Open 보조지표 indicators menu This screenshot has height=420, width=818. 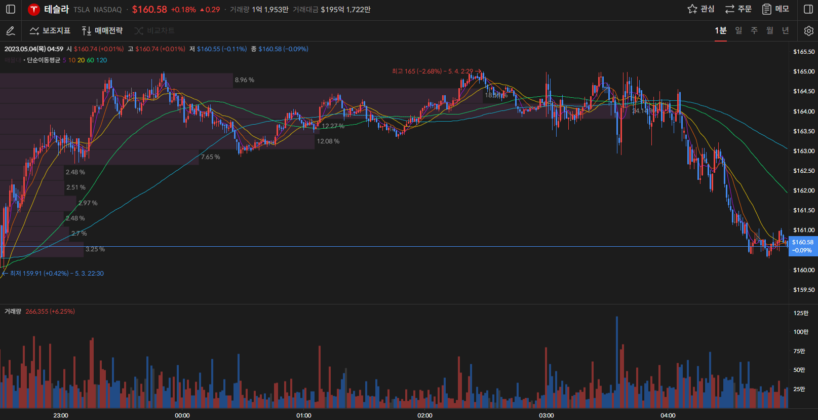click(x=50, y=31)
